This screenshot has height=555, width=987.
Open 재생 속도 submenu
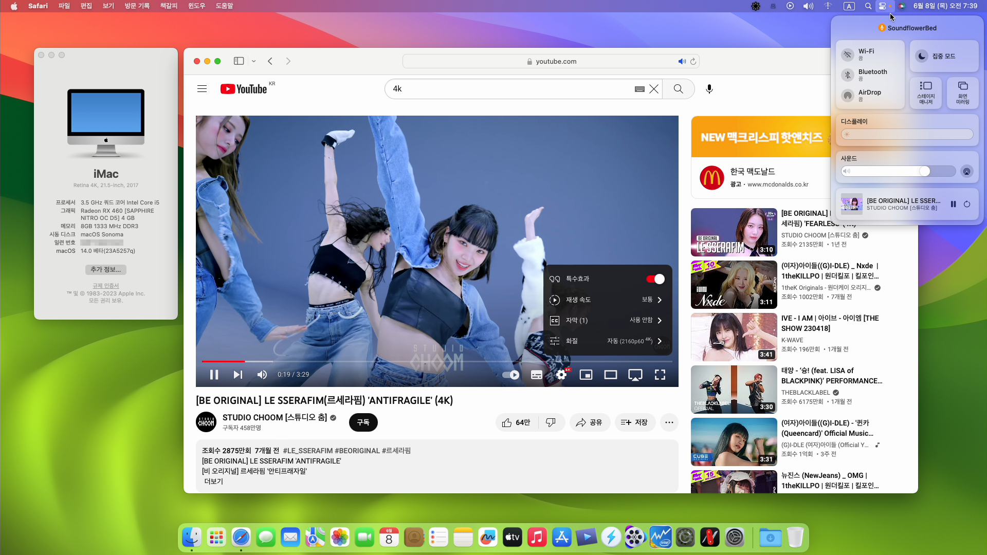click(x=608, y=300)
